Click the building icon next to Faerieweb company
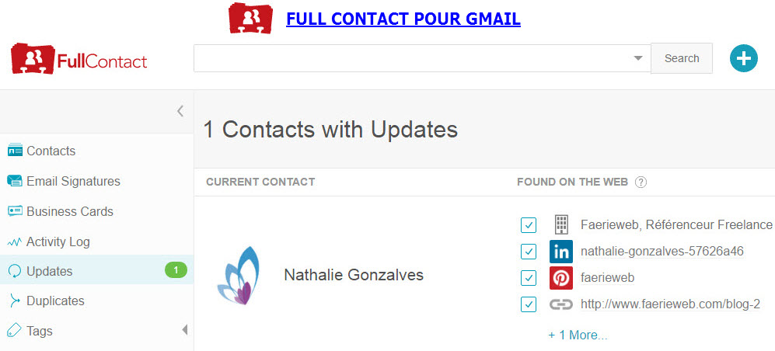The image size is (775, 351). [x=561, y=224]
